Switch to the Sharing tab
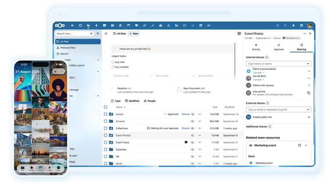This screenshot has width=333, height=190. pos(301,47)
